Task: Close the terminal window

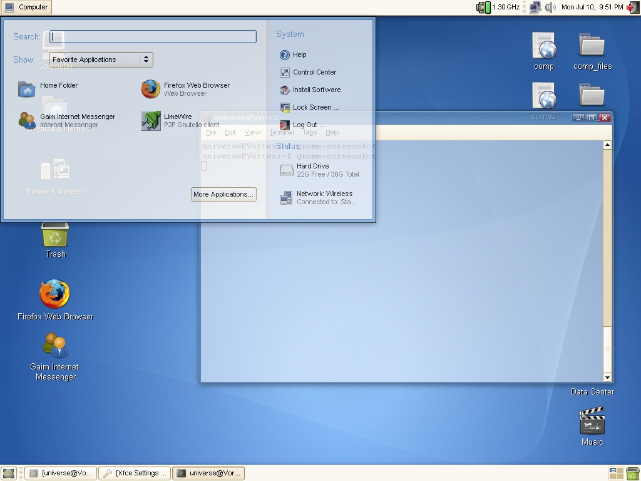Action: point(605,118)
